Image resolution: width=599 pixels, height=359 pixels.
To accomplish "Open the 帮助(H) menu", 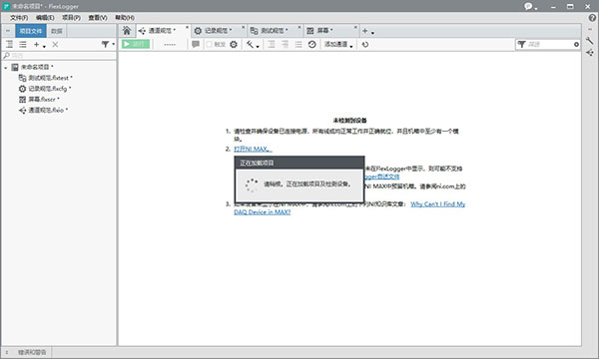I will click(125, 18).
